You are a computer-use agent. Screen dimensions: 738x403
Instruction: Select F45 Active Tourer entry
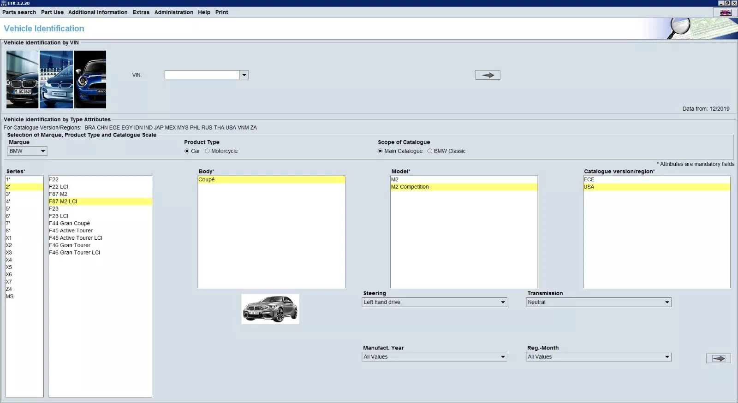point(100,231)
